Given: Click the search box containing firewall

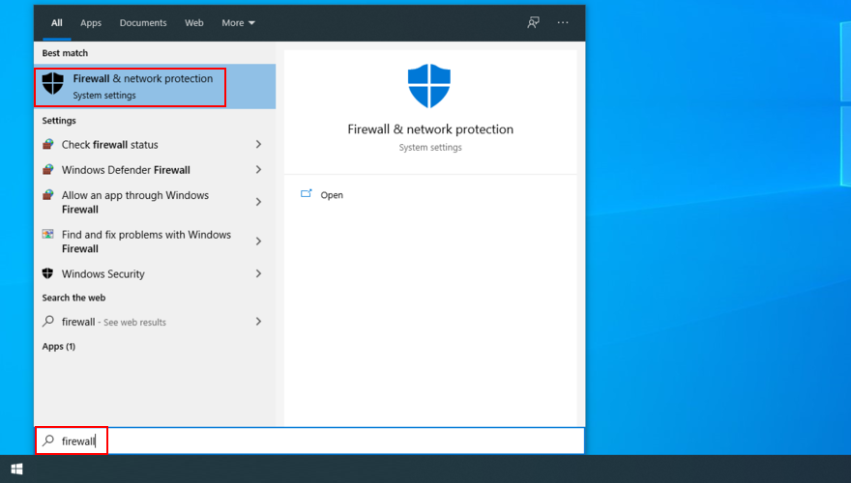Looking at the screenshot, I should [309, 441].
